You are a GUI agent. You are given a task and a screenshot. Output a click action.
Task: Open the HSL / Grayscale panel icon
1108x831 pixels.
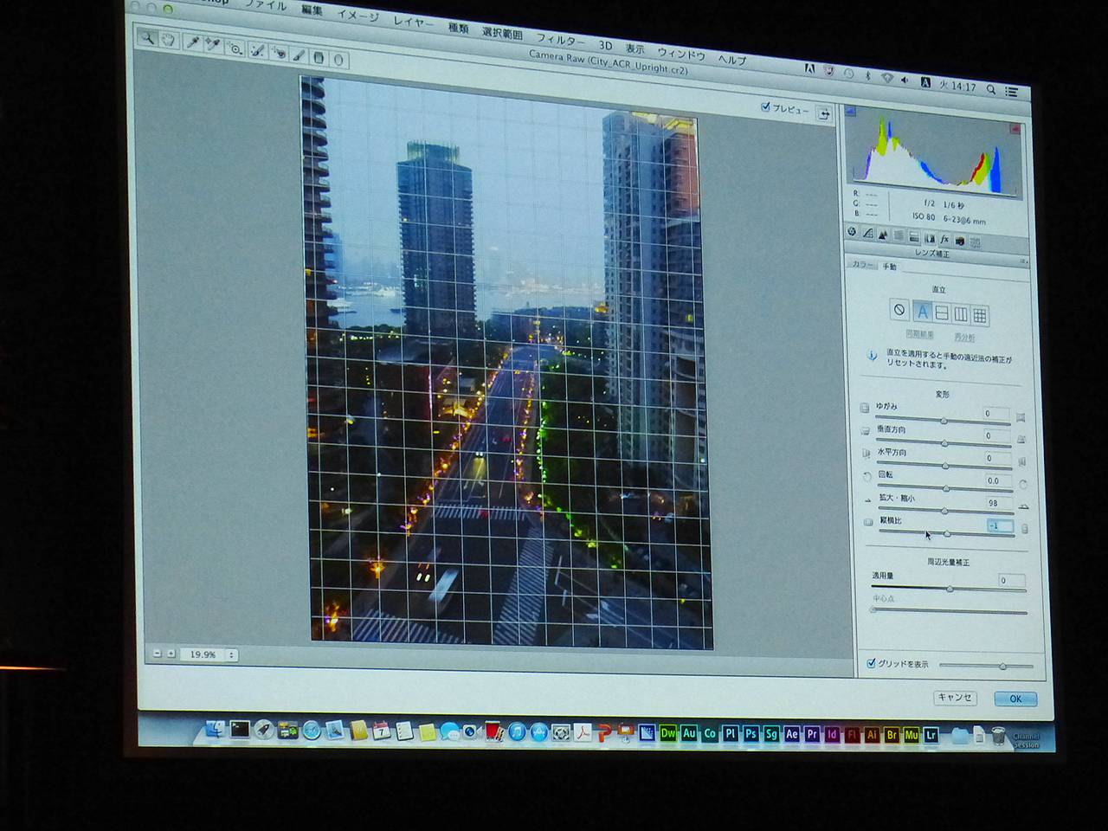899,235
